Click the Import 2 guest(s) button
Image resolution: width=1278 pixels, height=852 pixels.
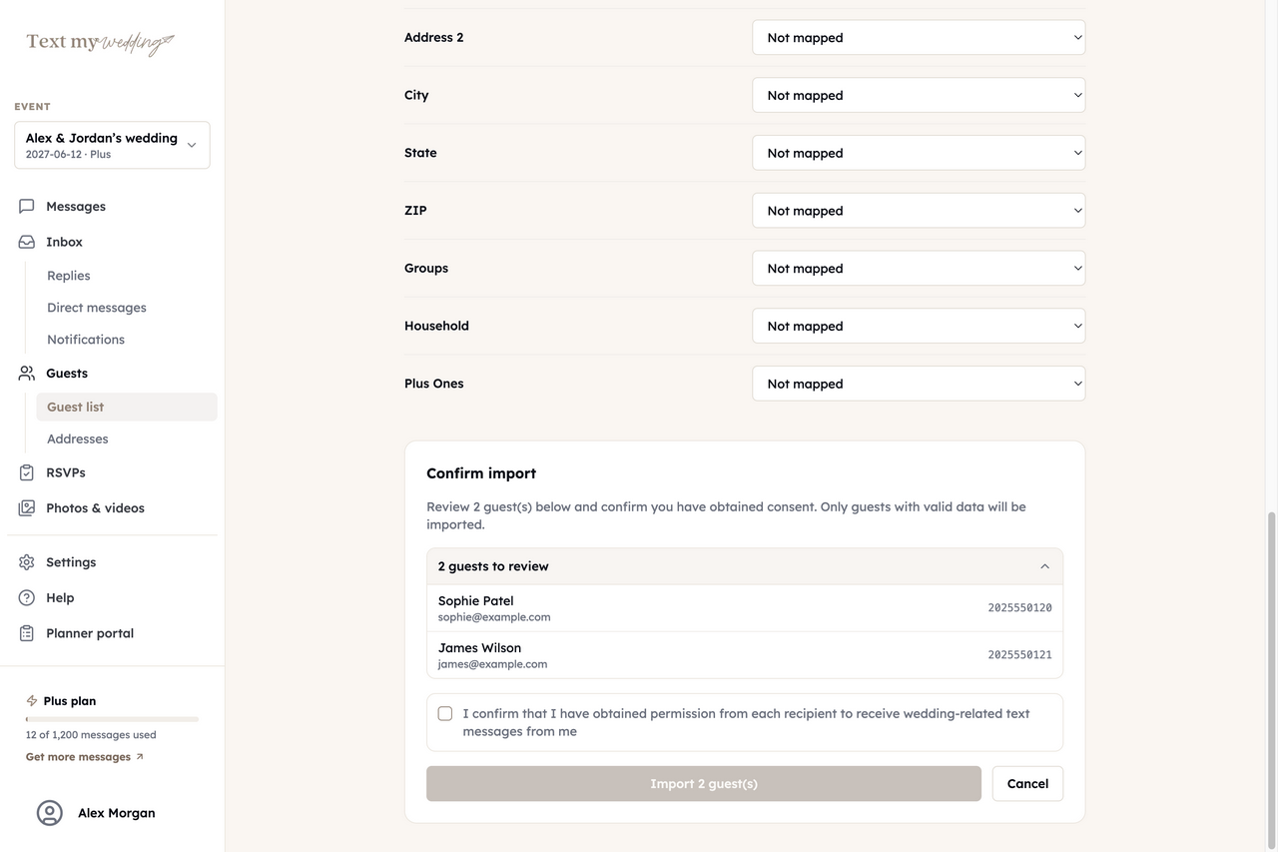(x=704, y=784)
